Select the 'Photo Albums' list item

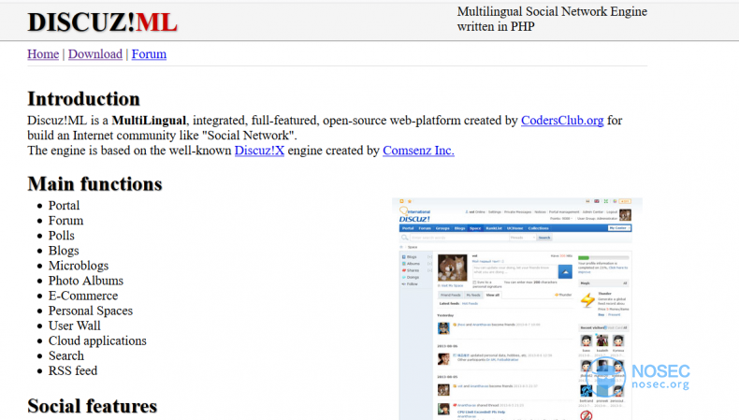[x=86, y=281]
